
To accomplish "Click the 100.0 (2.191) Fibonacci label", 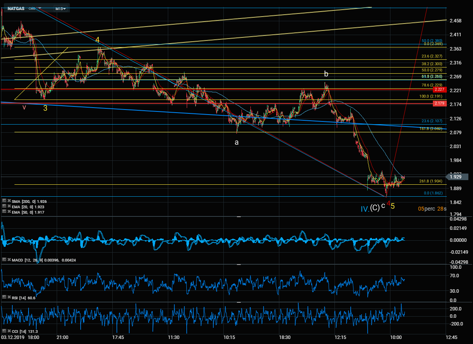I will tap(431, 96).
